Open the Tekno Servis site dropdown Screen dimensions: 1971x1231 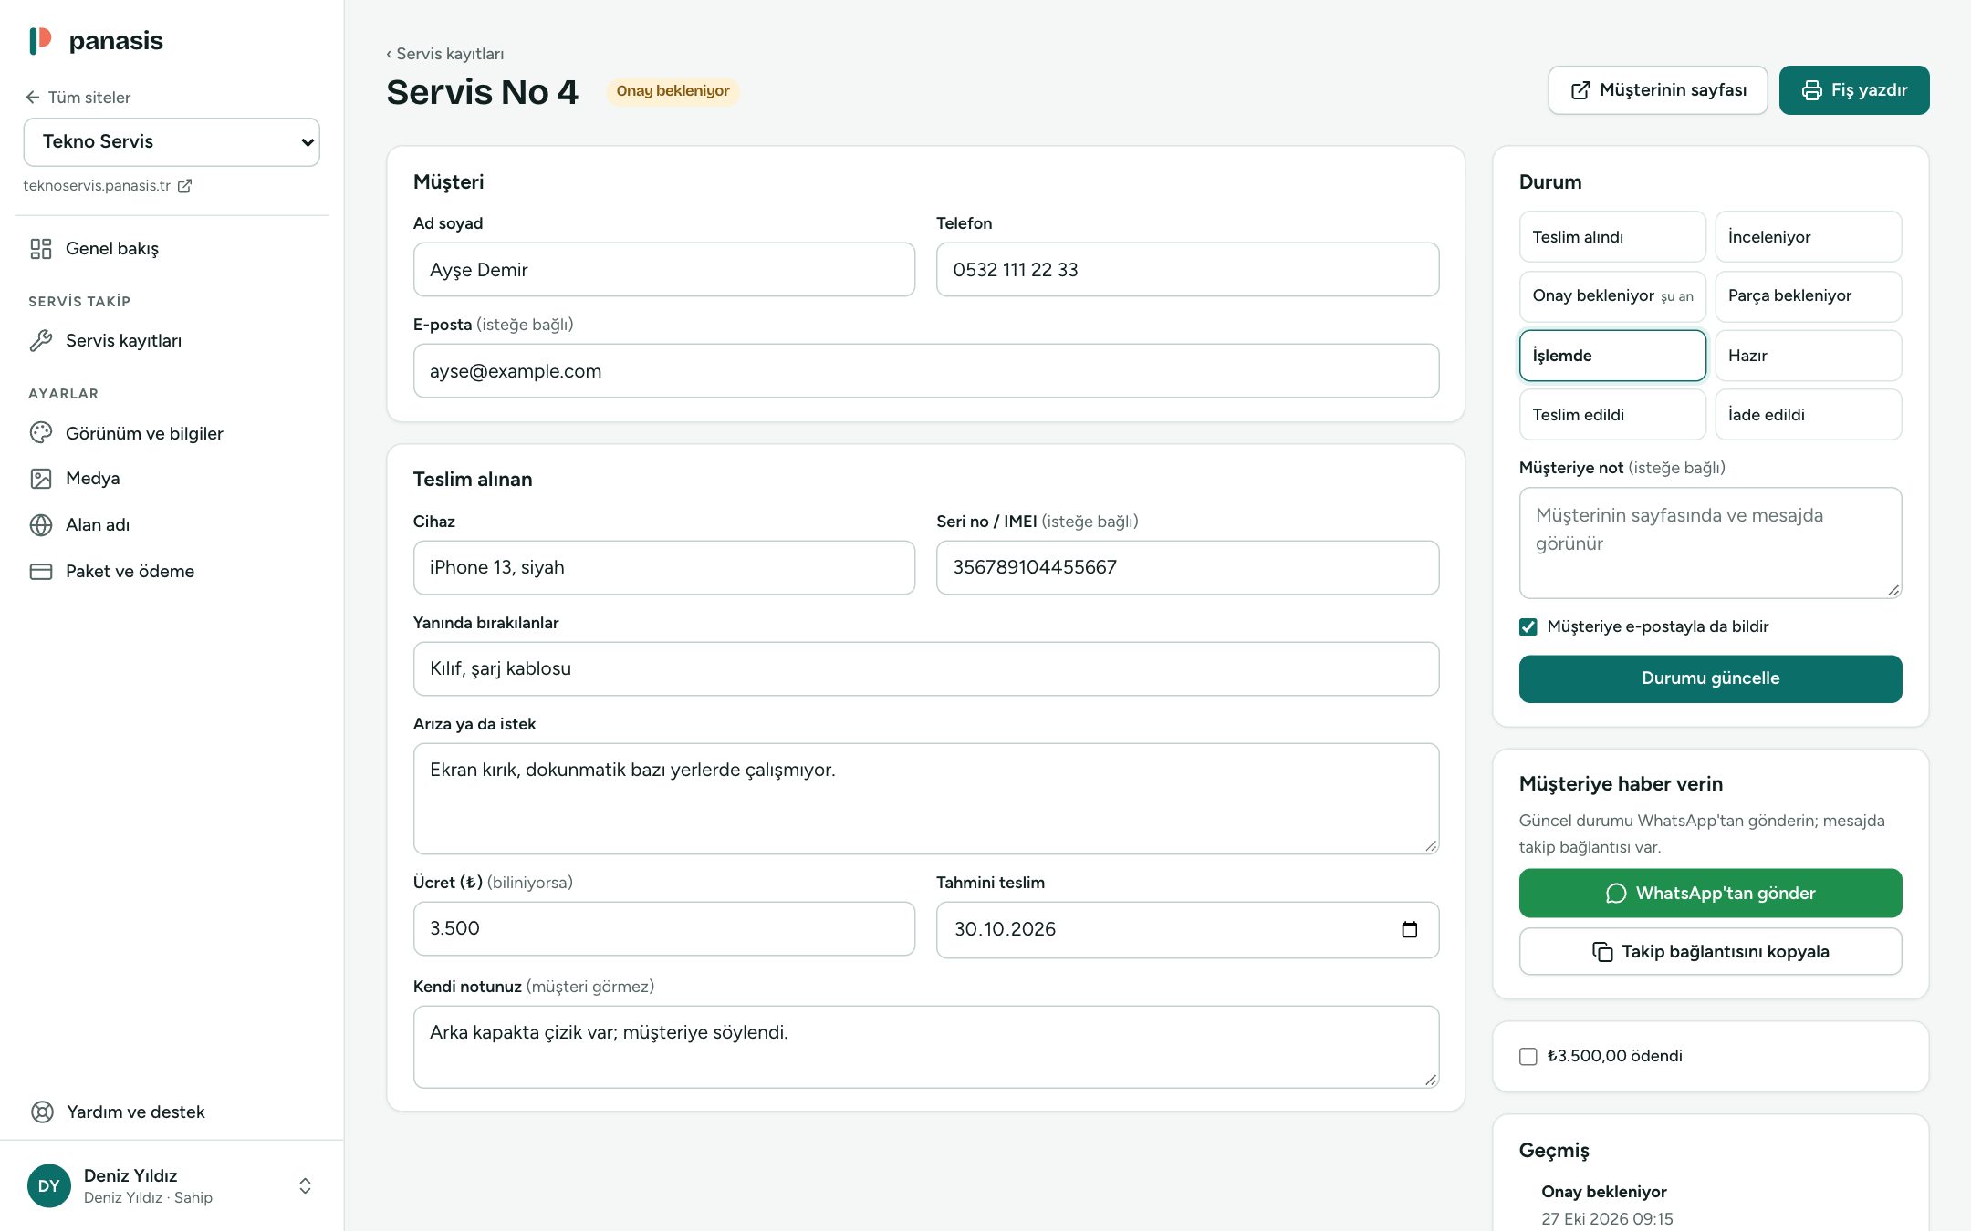(x=172, y=142)
